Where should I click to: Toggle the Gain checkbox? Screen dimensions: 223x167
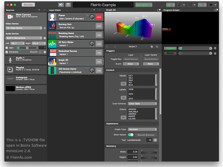(7, 48)
